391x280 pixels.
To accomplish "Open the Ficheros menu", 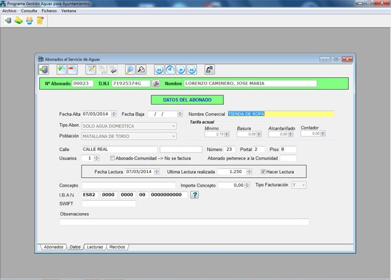I will click(49, 11).
